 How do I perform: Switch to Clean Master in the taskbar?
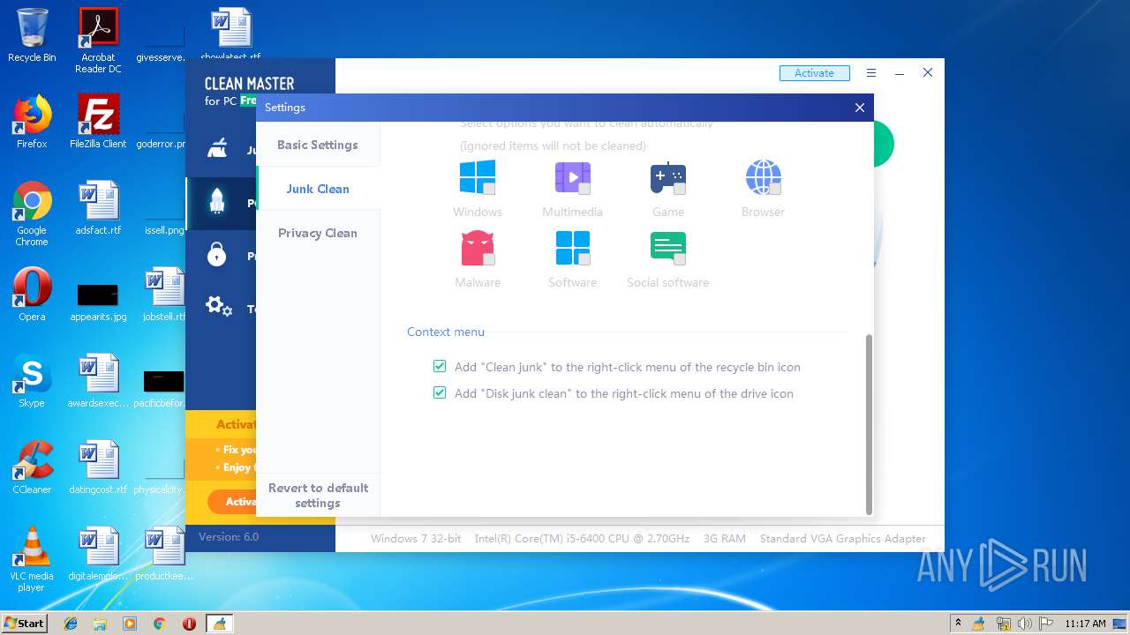pos(219,624)
